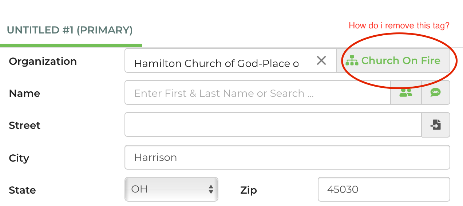
Task: Click the SMS speech bubble icon
Action: point(435,93)
